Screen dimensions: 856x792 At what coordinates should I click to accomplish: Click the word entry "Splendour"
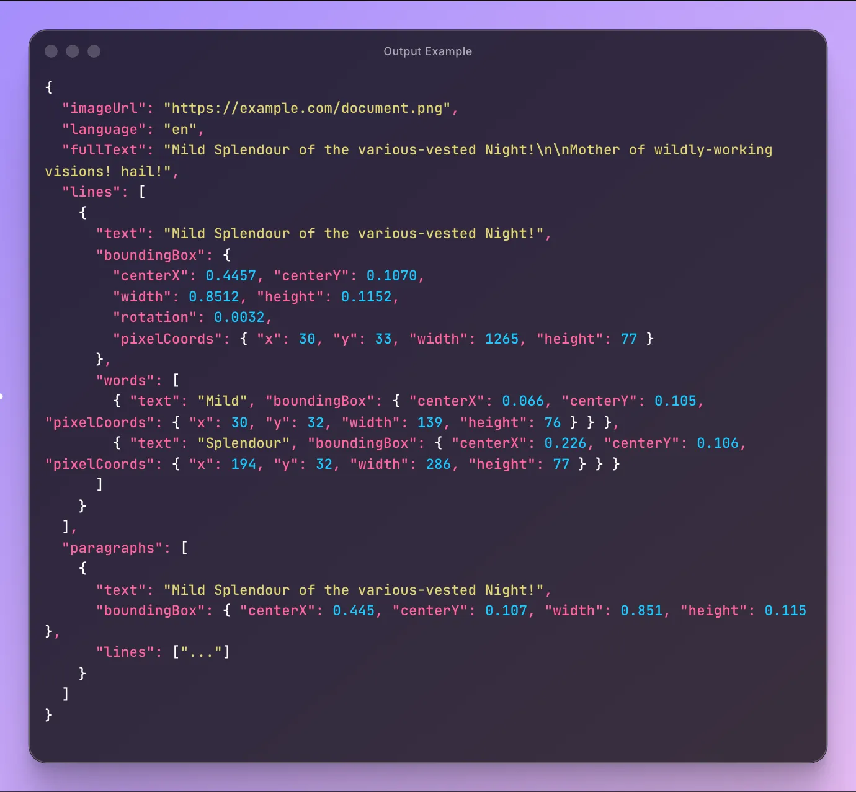click(243, 443)
